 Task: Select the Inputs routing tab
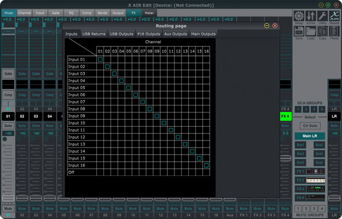[x=71, y=34]
